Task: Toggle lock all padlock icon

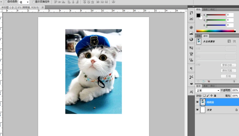Action: 215,95
